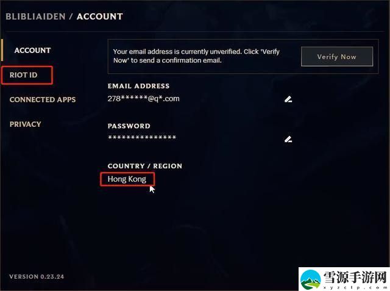Select the masked password asterisks
This screenshot has width=390, height=291.
(x=142, y=137)
